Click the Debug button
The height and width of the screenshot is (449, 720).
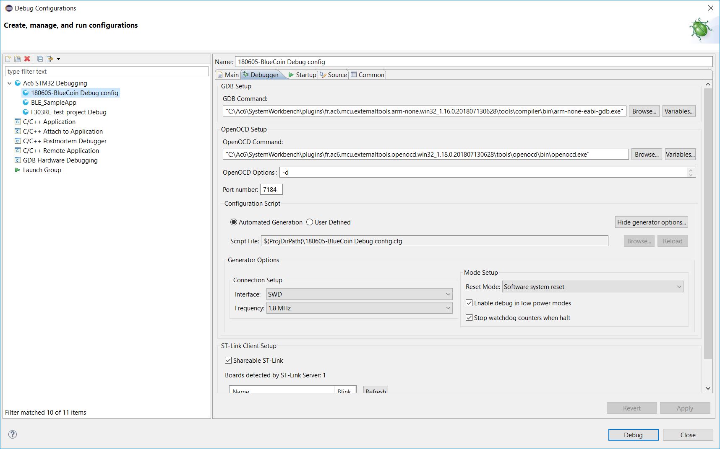633,435
